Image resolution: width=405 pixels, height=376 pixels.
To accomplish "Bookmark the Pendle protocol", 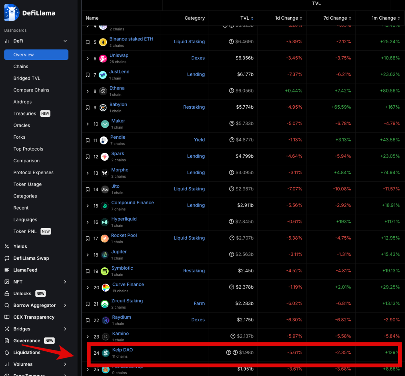I will click(88, 140).
